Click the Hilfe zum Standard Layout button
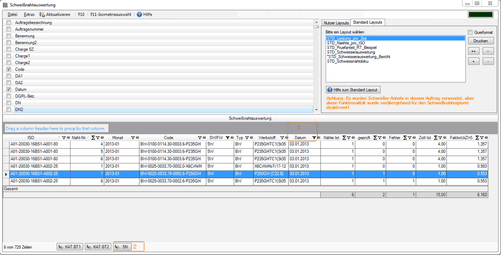The height and width of the screenshot is (255, 501). [353, 90]
